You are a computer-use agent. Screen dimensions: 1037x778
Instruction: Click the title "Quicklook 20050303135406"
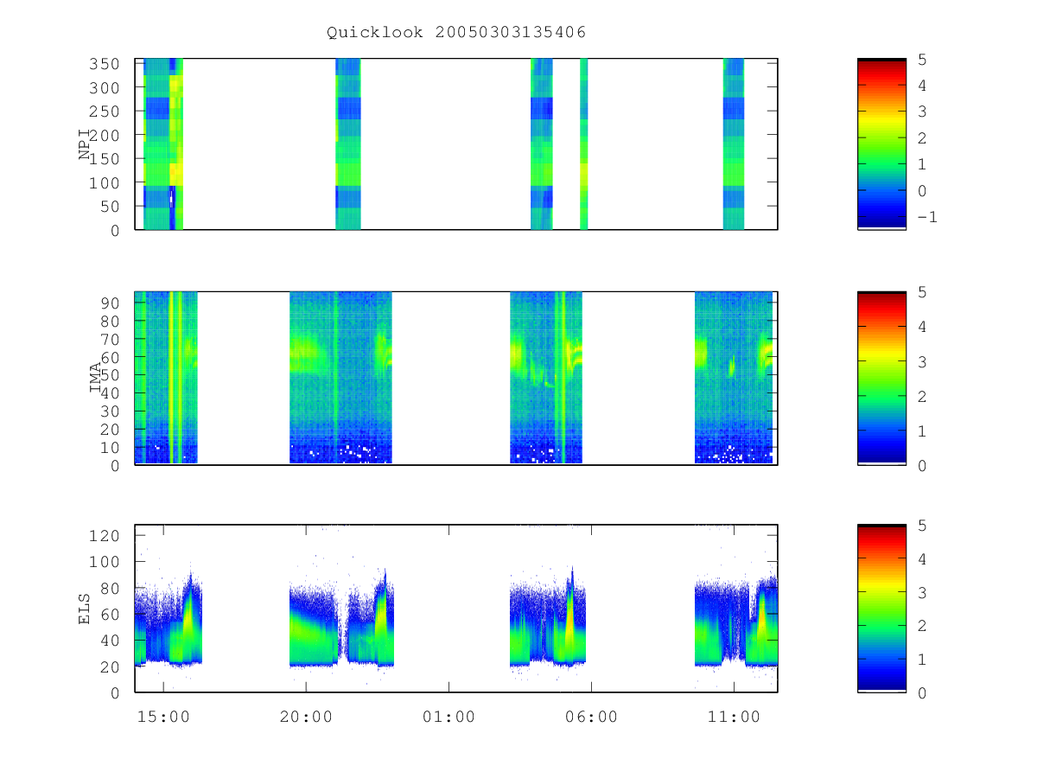[456, 33]
